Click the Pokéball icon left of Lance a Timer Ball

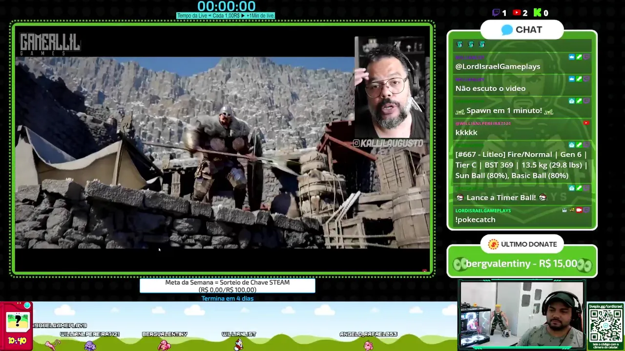click(459, 197)
